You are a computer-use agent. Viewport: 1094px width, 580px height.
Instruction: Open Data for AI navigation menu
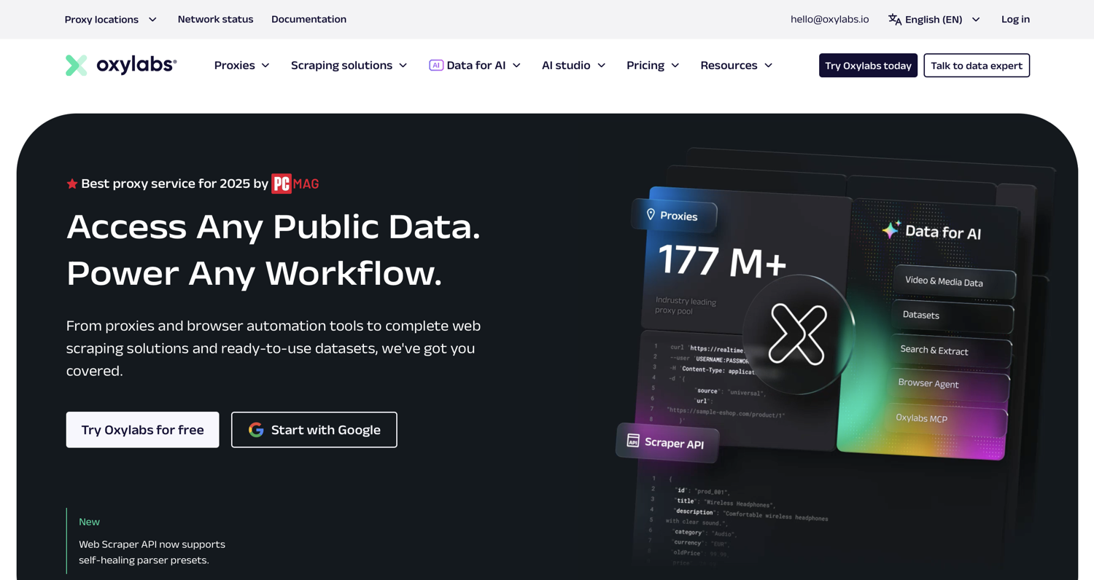point(475,66)
